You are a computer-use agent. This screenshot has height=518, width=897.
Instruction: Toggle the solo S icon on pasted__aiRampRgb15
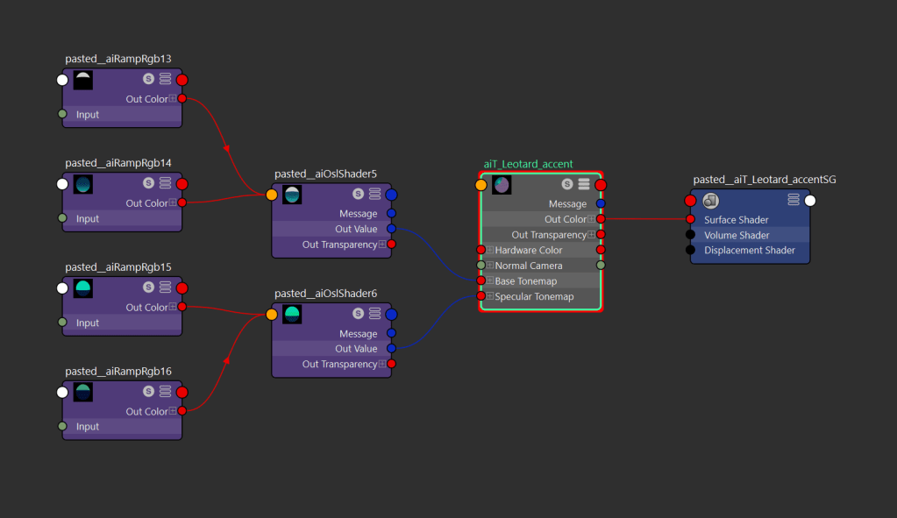coord(149,287)
